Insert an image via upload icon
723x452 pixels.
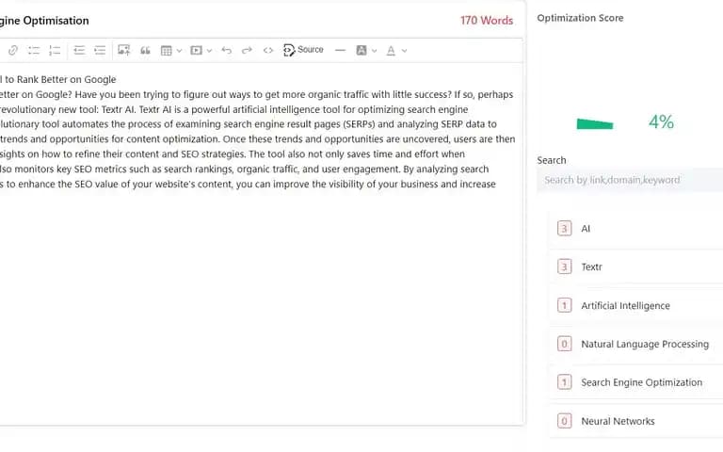coord(123,50)
